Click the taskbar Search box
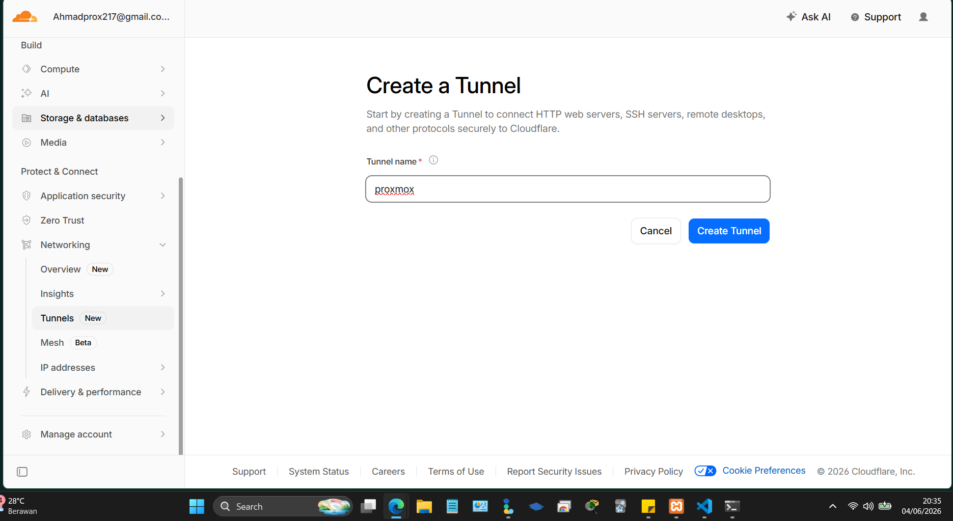The height and width of the screenshot is (521, 953). click(x=283, y=506)
